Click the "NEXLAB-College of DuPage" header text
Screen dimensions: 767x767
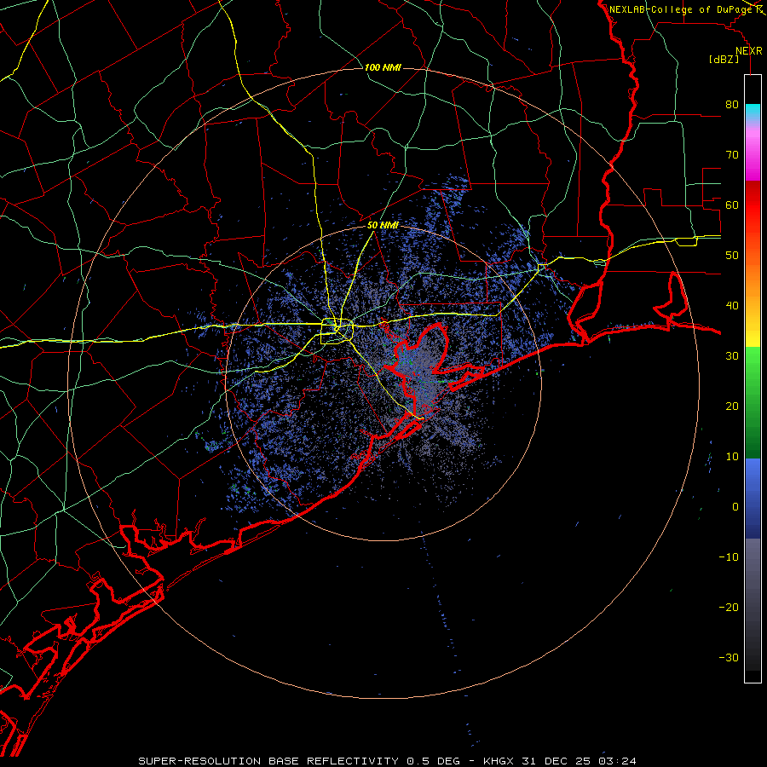tap(680, 9)
